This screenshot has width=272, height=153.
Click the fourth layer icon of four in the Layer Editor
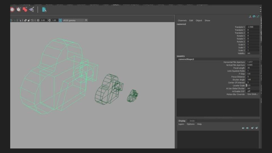tap(257, 128)
